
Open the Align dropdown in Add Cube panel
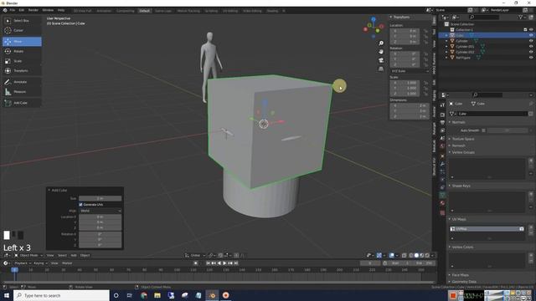pyautogui.click(x=100, y=211)
